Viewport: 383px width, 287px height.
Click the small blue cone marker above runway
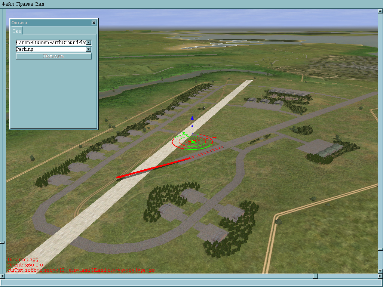[192, 126]
